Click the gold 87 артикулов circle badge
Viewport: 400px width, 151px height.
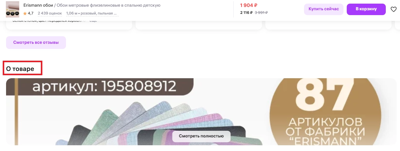point(325,112)
